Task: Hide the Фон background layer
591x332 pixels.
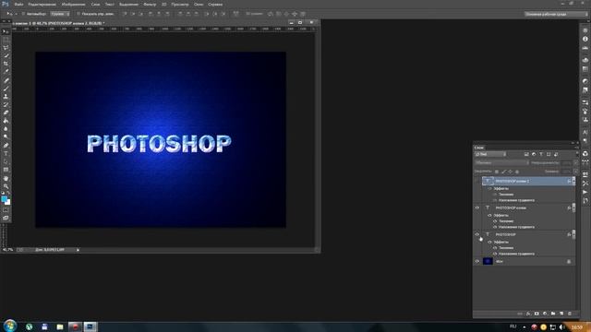Action: [x=477, y=261]
